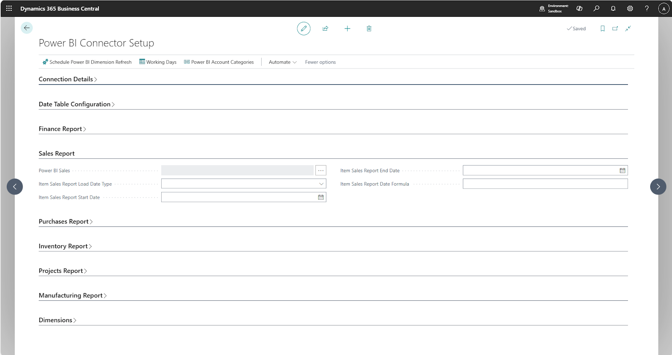Click the Power BI Sales field
Image resolution: width=672 pixels, height=355 pixels.
click(237, 170)
